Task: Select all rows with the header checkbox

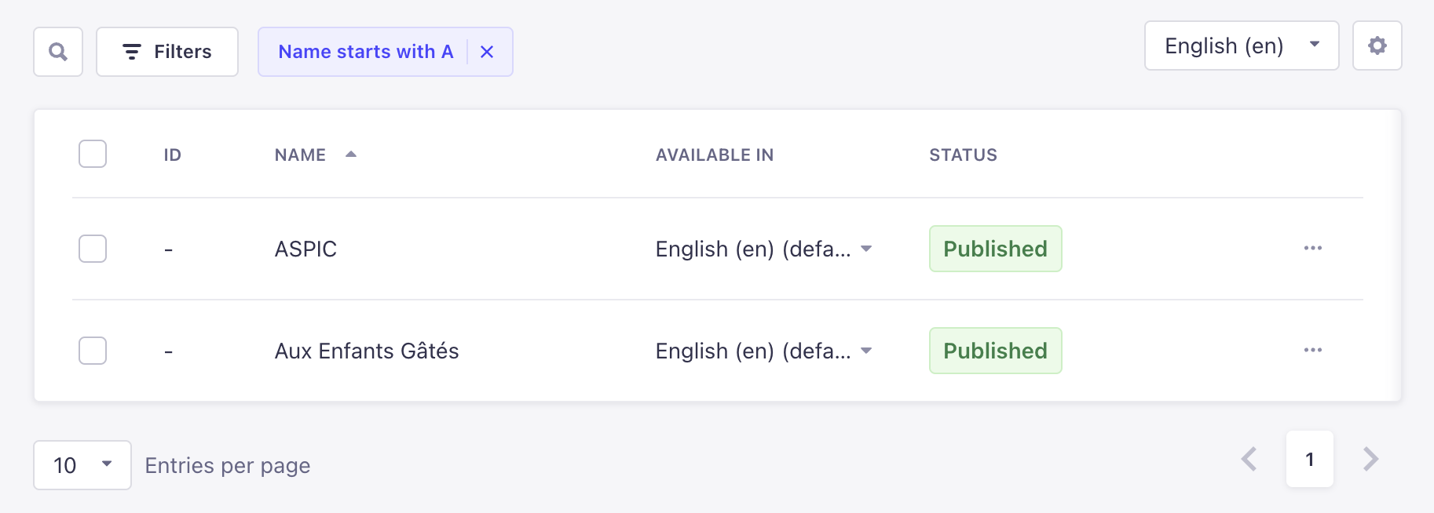Action: pos(92,154)
